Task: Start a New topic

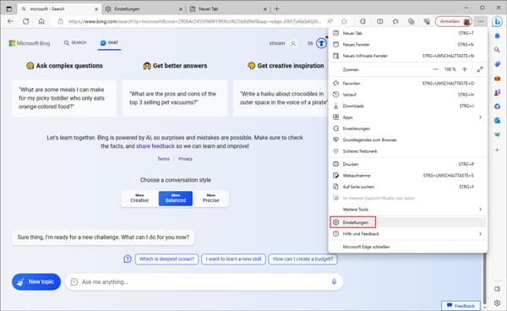Action: pyautogui.click(x=36, y=281)
